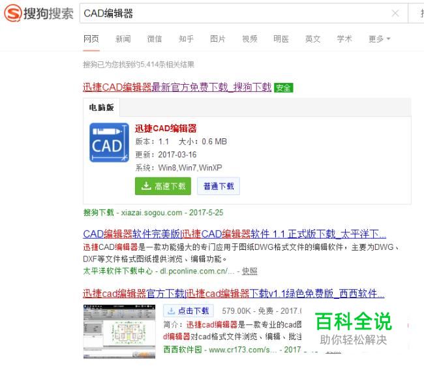This screenshot has width=424, height=368.
Task: Open the red 迅捷CAD编辑器 title link
Action: click(x=166, y=129)
